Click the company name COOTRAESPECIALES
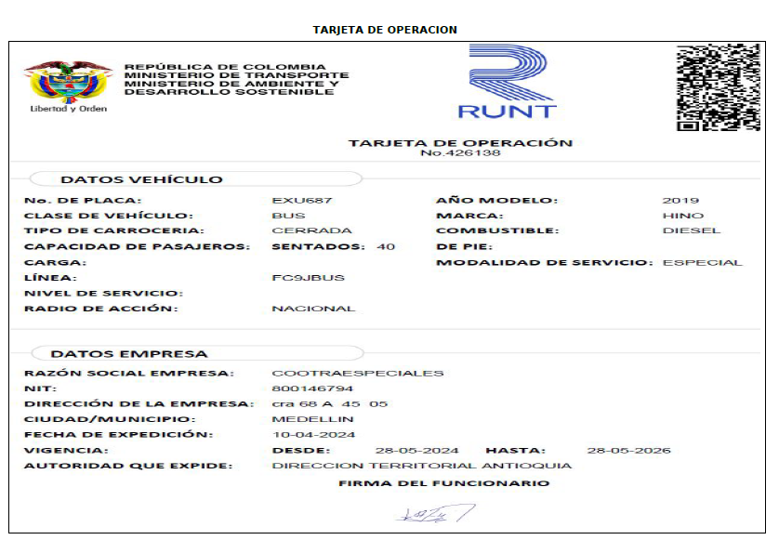The image size is (779, 540). (x=358, y=374)
